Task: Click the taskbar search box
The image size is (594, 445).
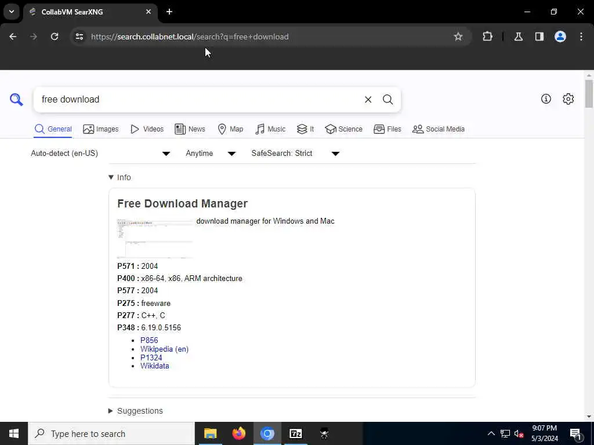Action: 111,433
